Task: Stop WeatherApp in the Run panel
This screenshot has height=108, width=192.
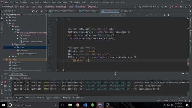Action: (x=5, y=82)
